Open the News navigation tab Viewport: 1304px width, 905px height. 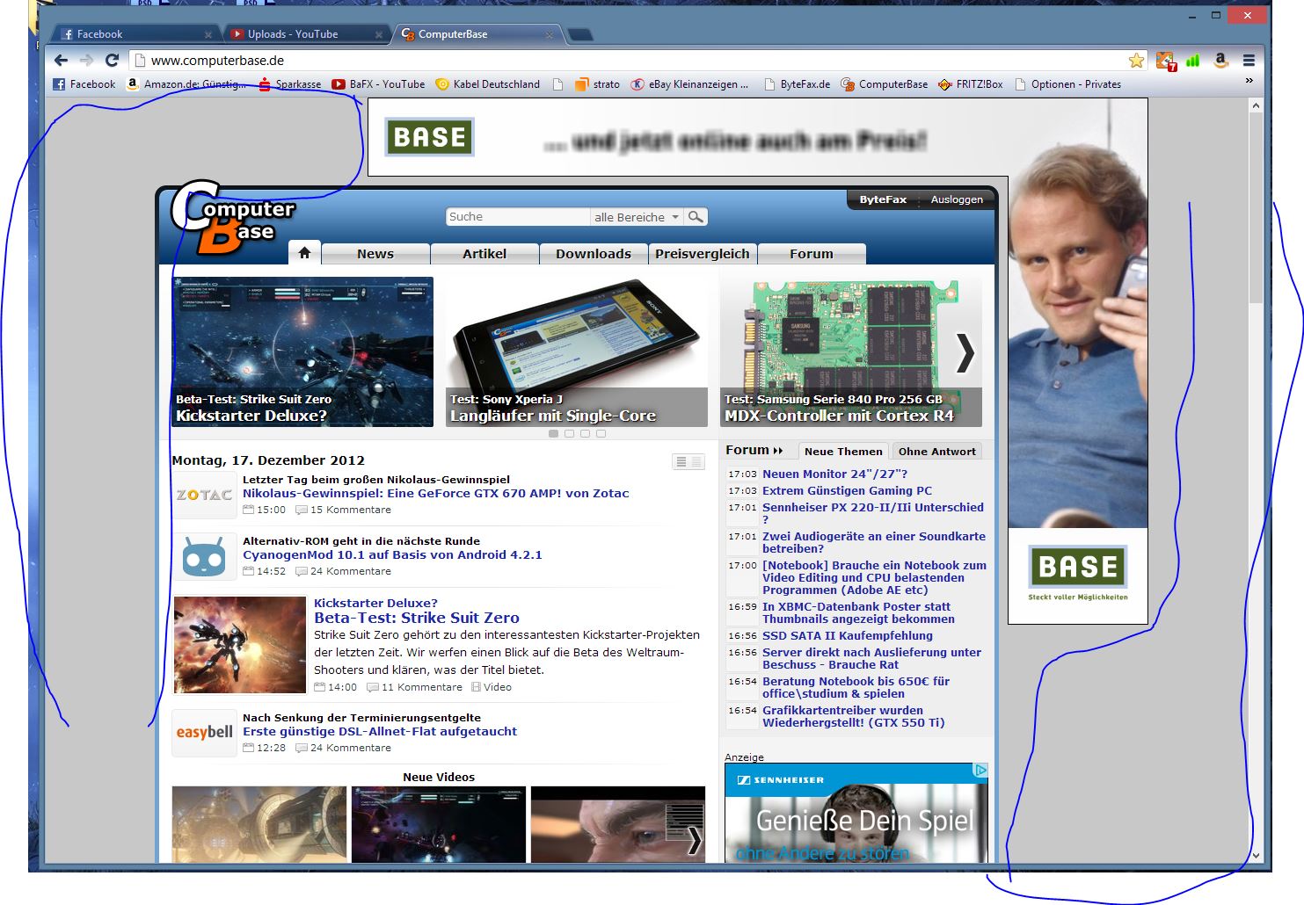click(x=375, y=254)
